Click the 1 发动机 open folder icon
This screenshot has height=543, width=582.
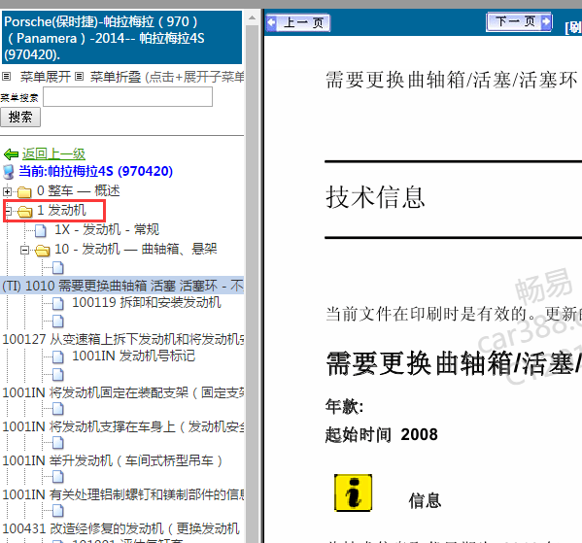coord(24,211)
